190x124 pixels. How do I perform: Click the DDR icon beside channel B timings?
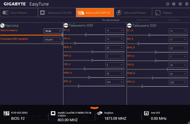coord(129,25)
